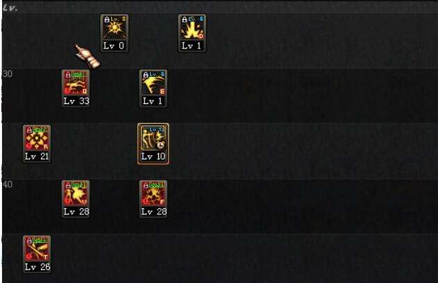Select the Lv 1 skill with D hotkey

192,27
